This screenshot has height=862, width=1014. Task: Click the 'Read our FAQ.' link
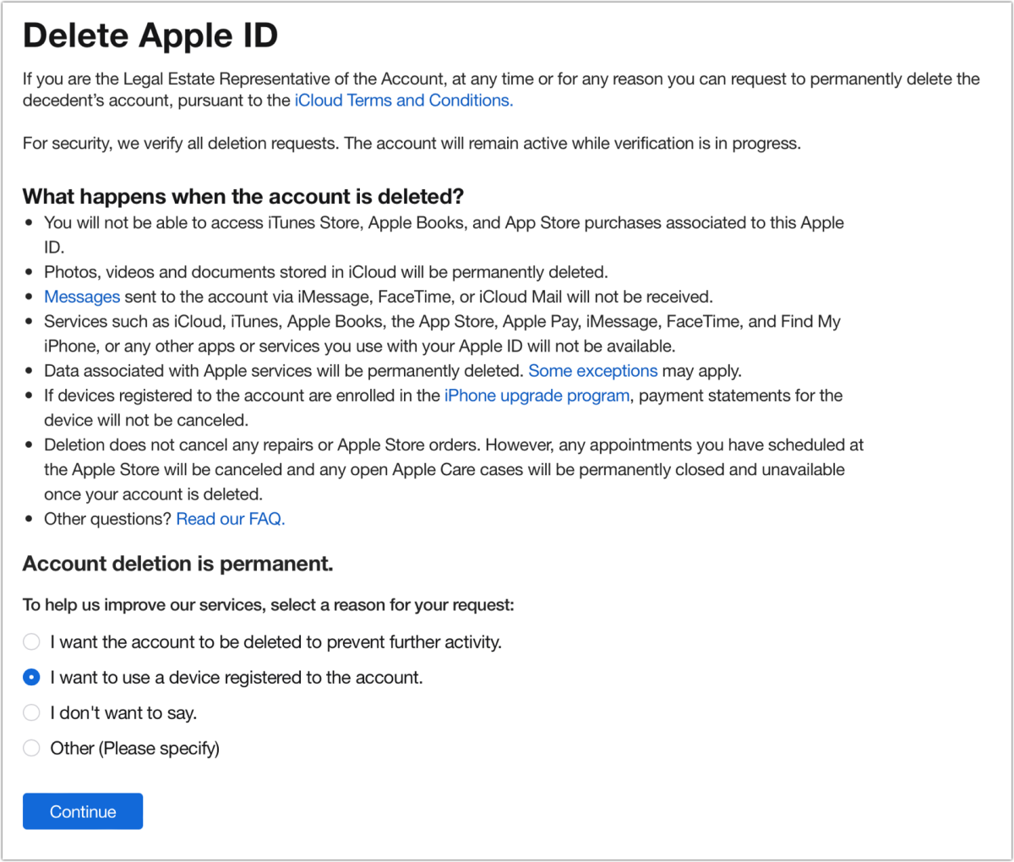[231, 519]
